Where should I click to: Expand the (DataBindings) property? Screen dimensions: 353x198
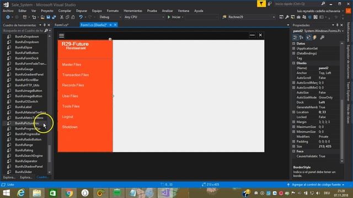(294, 53)
